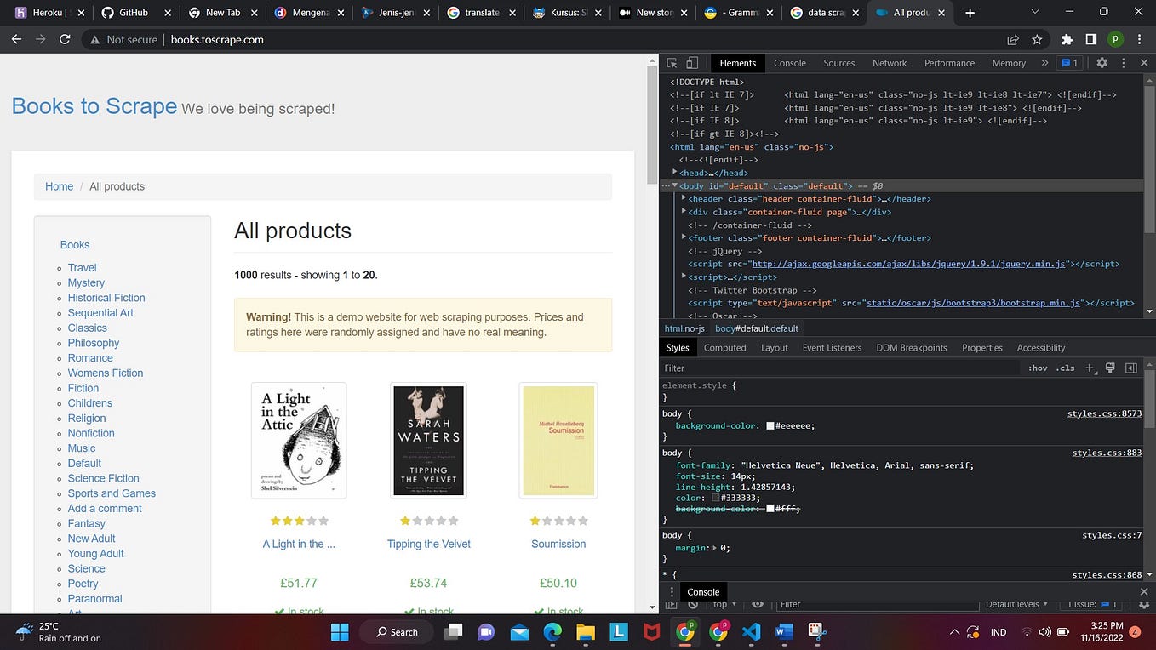Open the 'top' JavaScript context dropdown
The height and width of the screenshot is (650, 1156).
pyautogui.click(x=724, y=604)
